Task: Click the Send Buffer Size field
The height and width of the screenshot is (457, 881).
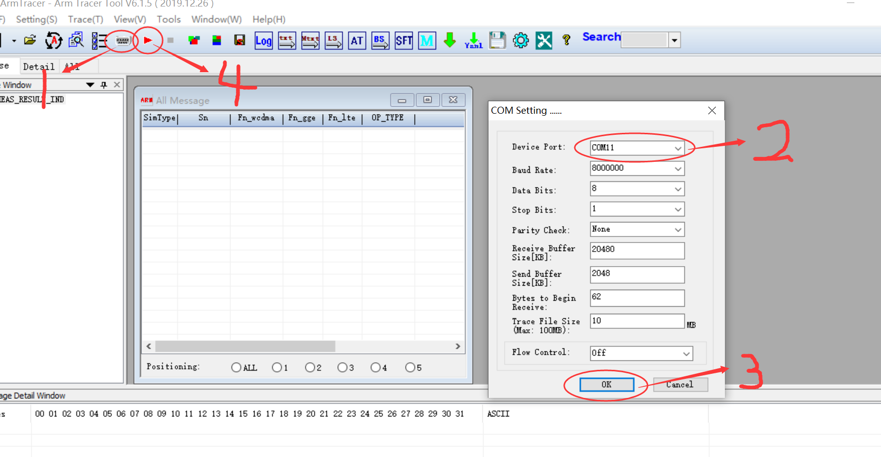Action: [x=637, y=275]
